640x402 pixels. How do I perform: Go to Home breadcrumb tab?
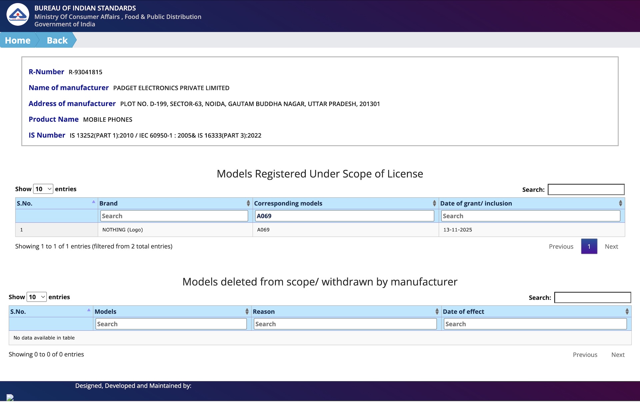coord(18,40)
